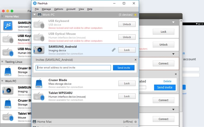The height and width of the screenshot is (127, 204).
Task: Lock the Tablet WP5540U device
Action: [127, 96]
